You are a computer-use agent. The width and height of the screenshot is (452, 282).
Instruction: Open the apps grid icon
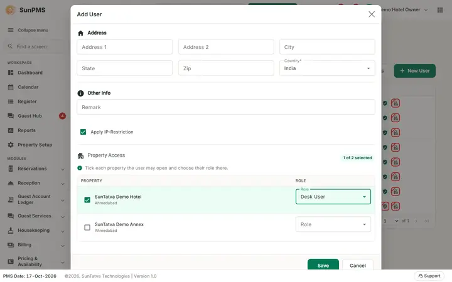click(440, 10)
